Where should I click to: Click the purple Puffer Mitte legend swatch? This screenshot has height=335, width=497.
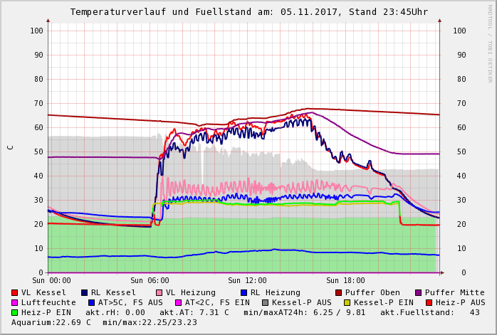coord(419,292)
